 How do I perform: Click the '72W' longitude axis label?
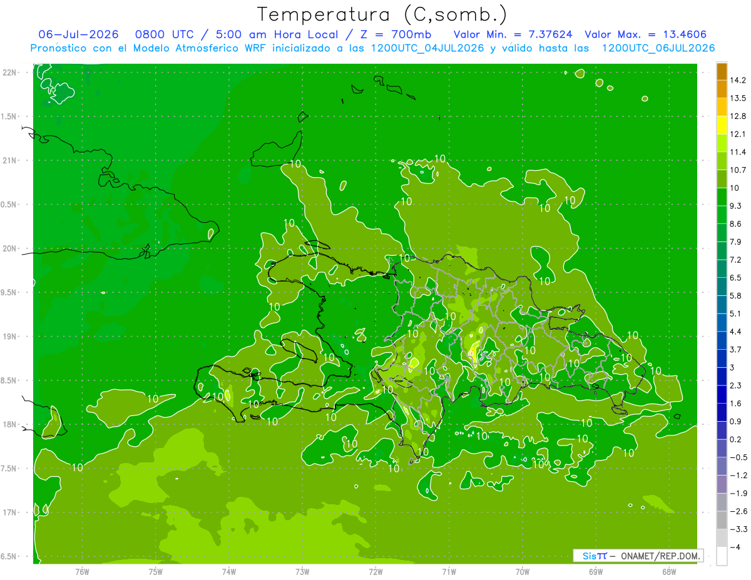click(x=375, y=571)
